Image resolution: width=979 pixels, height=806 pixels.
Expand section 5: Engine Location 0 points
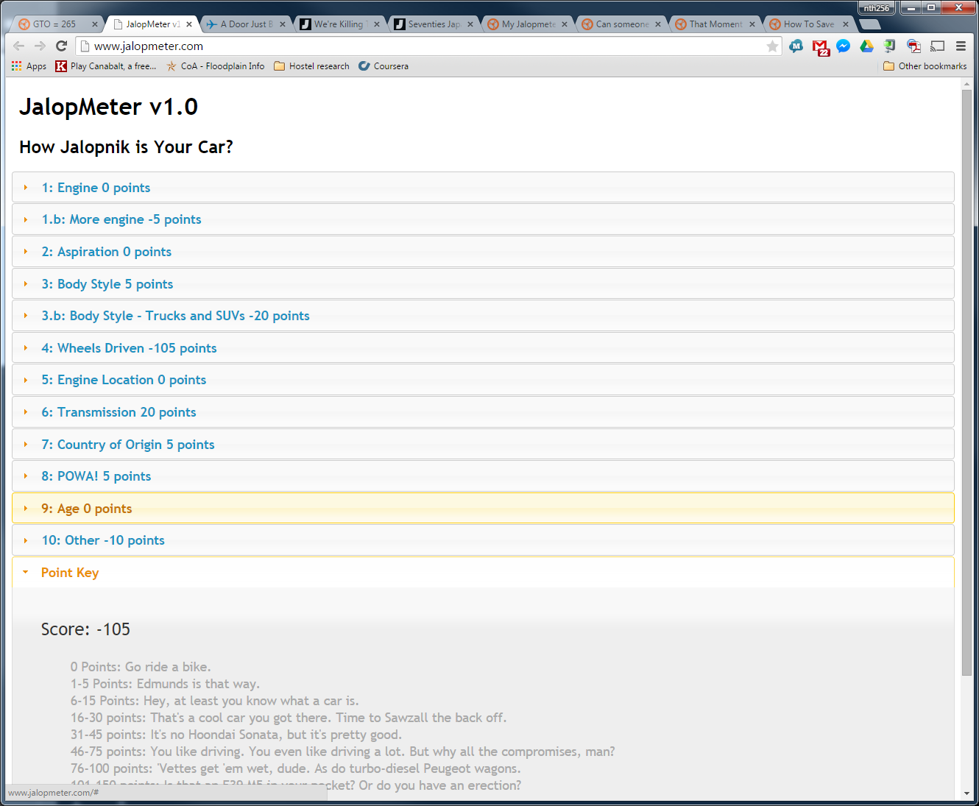[x=483, y=380]
